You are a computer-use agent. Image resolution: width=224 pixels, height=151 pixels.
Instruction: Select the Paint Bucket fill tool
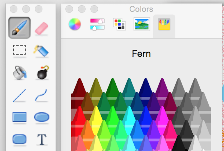[x=20, y=72]
